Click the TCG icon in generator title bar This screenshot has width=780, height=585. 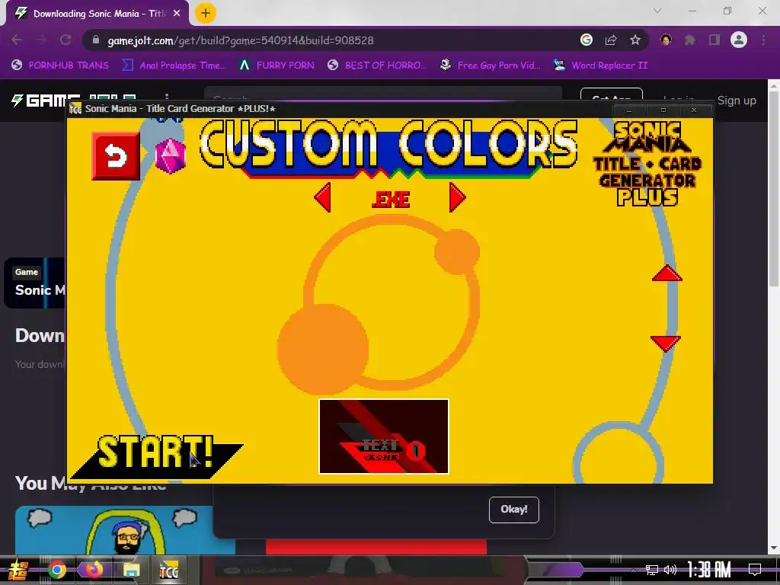point(75,108)
